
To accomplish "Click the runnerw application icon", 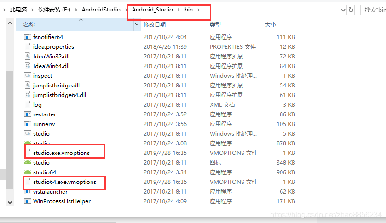I will [28, 124].
